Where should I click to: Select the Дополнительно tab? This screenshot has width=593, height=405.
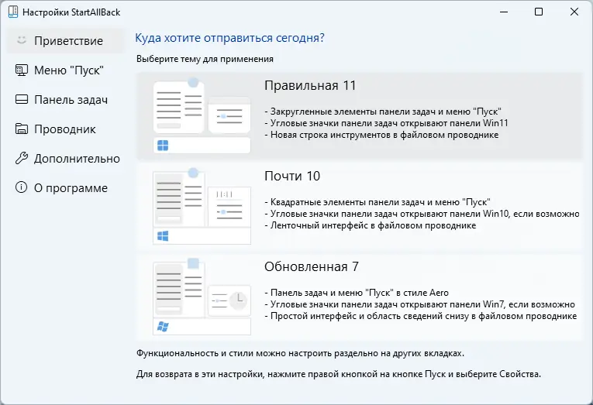point(65,158)
